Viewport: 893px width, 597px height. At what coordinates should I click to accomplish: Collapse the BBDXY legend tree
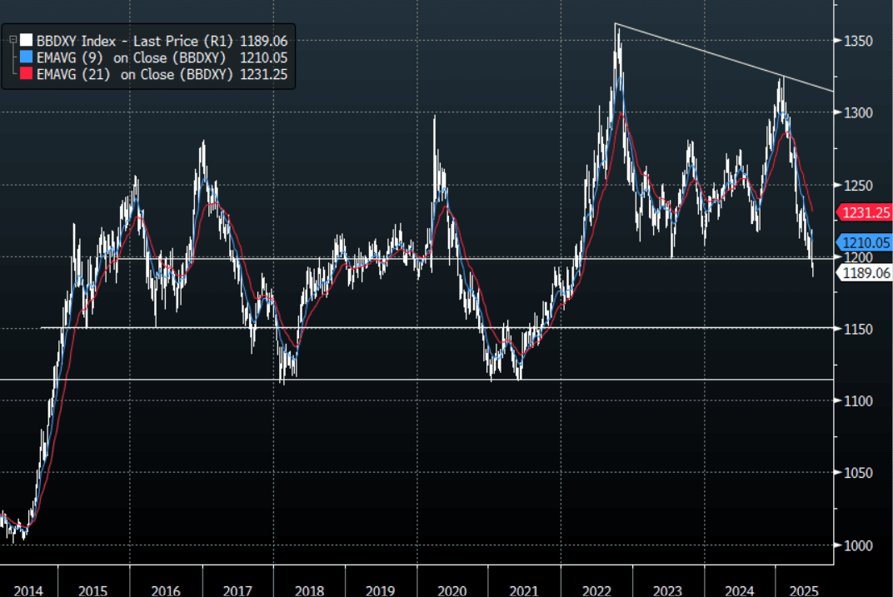coord(12,39)
